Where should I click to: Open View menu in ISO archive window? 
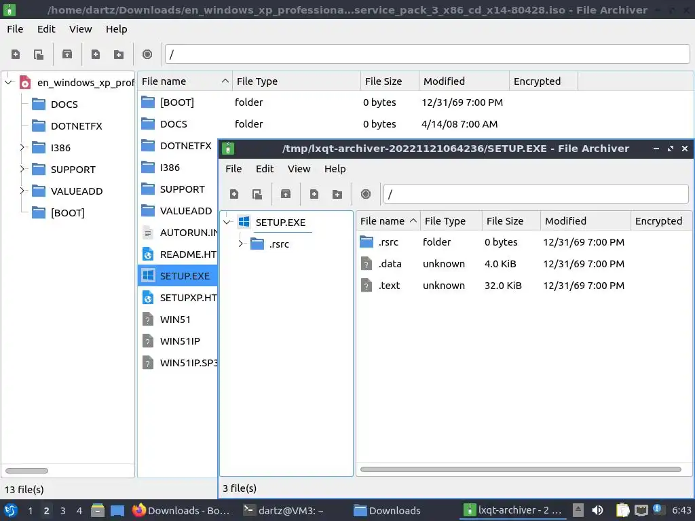click(x=80, y=29)
